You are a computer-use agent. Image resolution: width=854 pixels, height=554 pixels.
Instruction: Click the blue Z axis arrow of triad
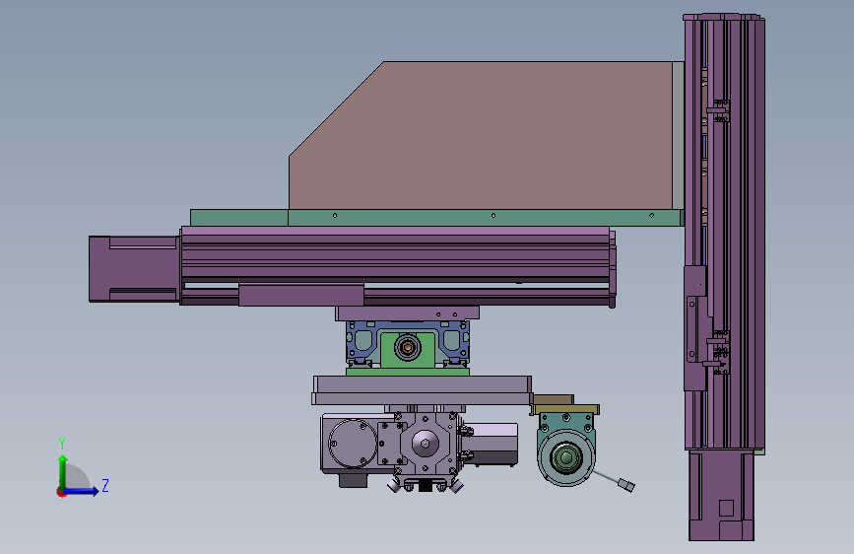(x=82, y=491)
